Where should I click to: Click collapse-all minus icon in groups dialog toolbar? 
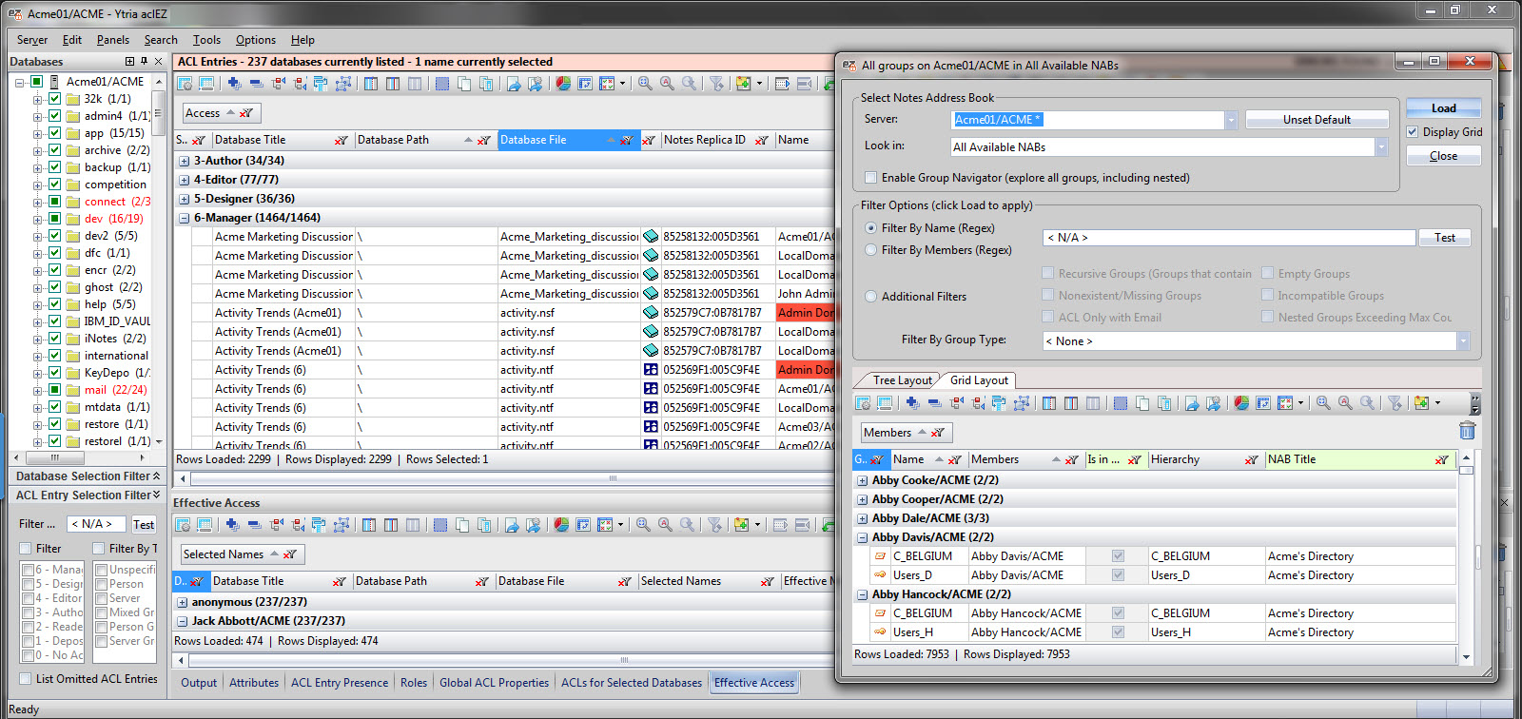point(934,403)
